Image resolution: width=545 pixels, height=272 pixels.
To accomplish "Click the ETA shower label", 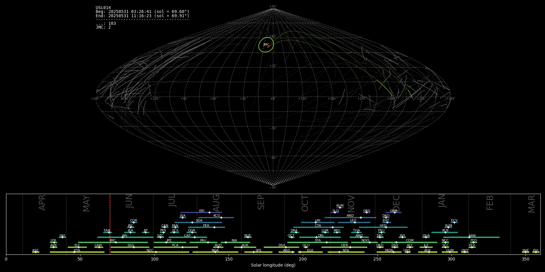I will [x=77, y=251].
